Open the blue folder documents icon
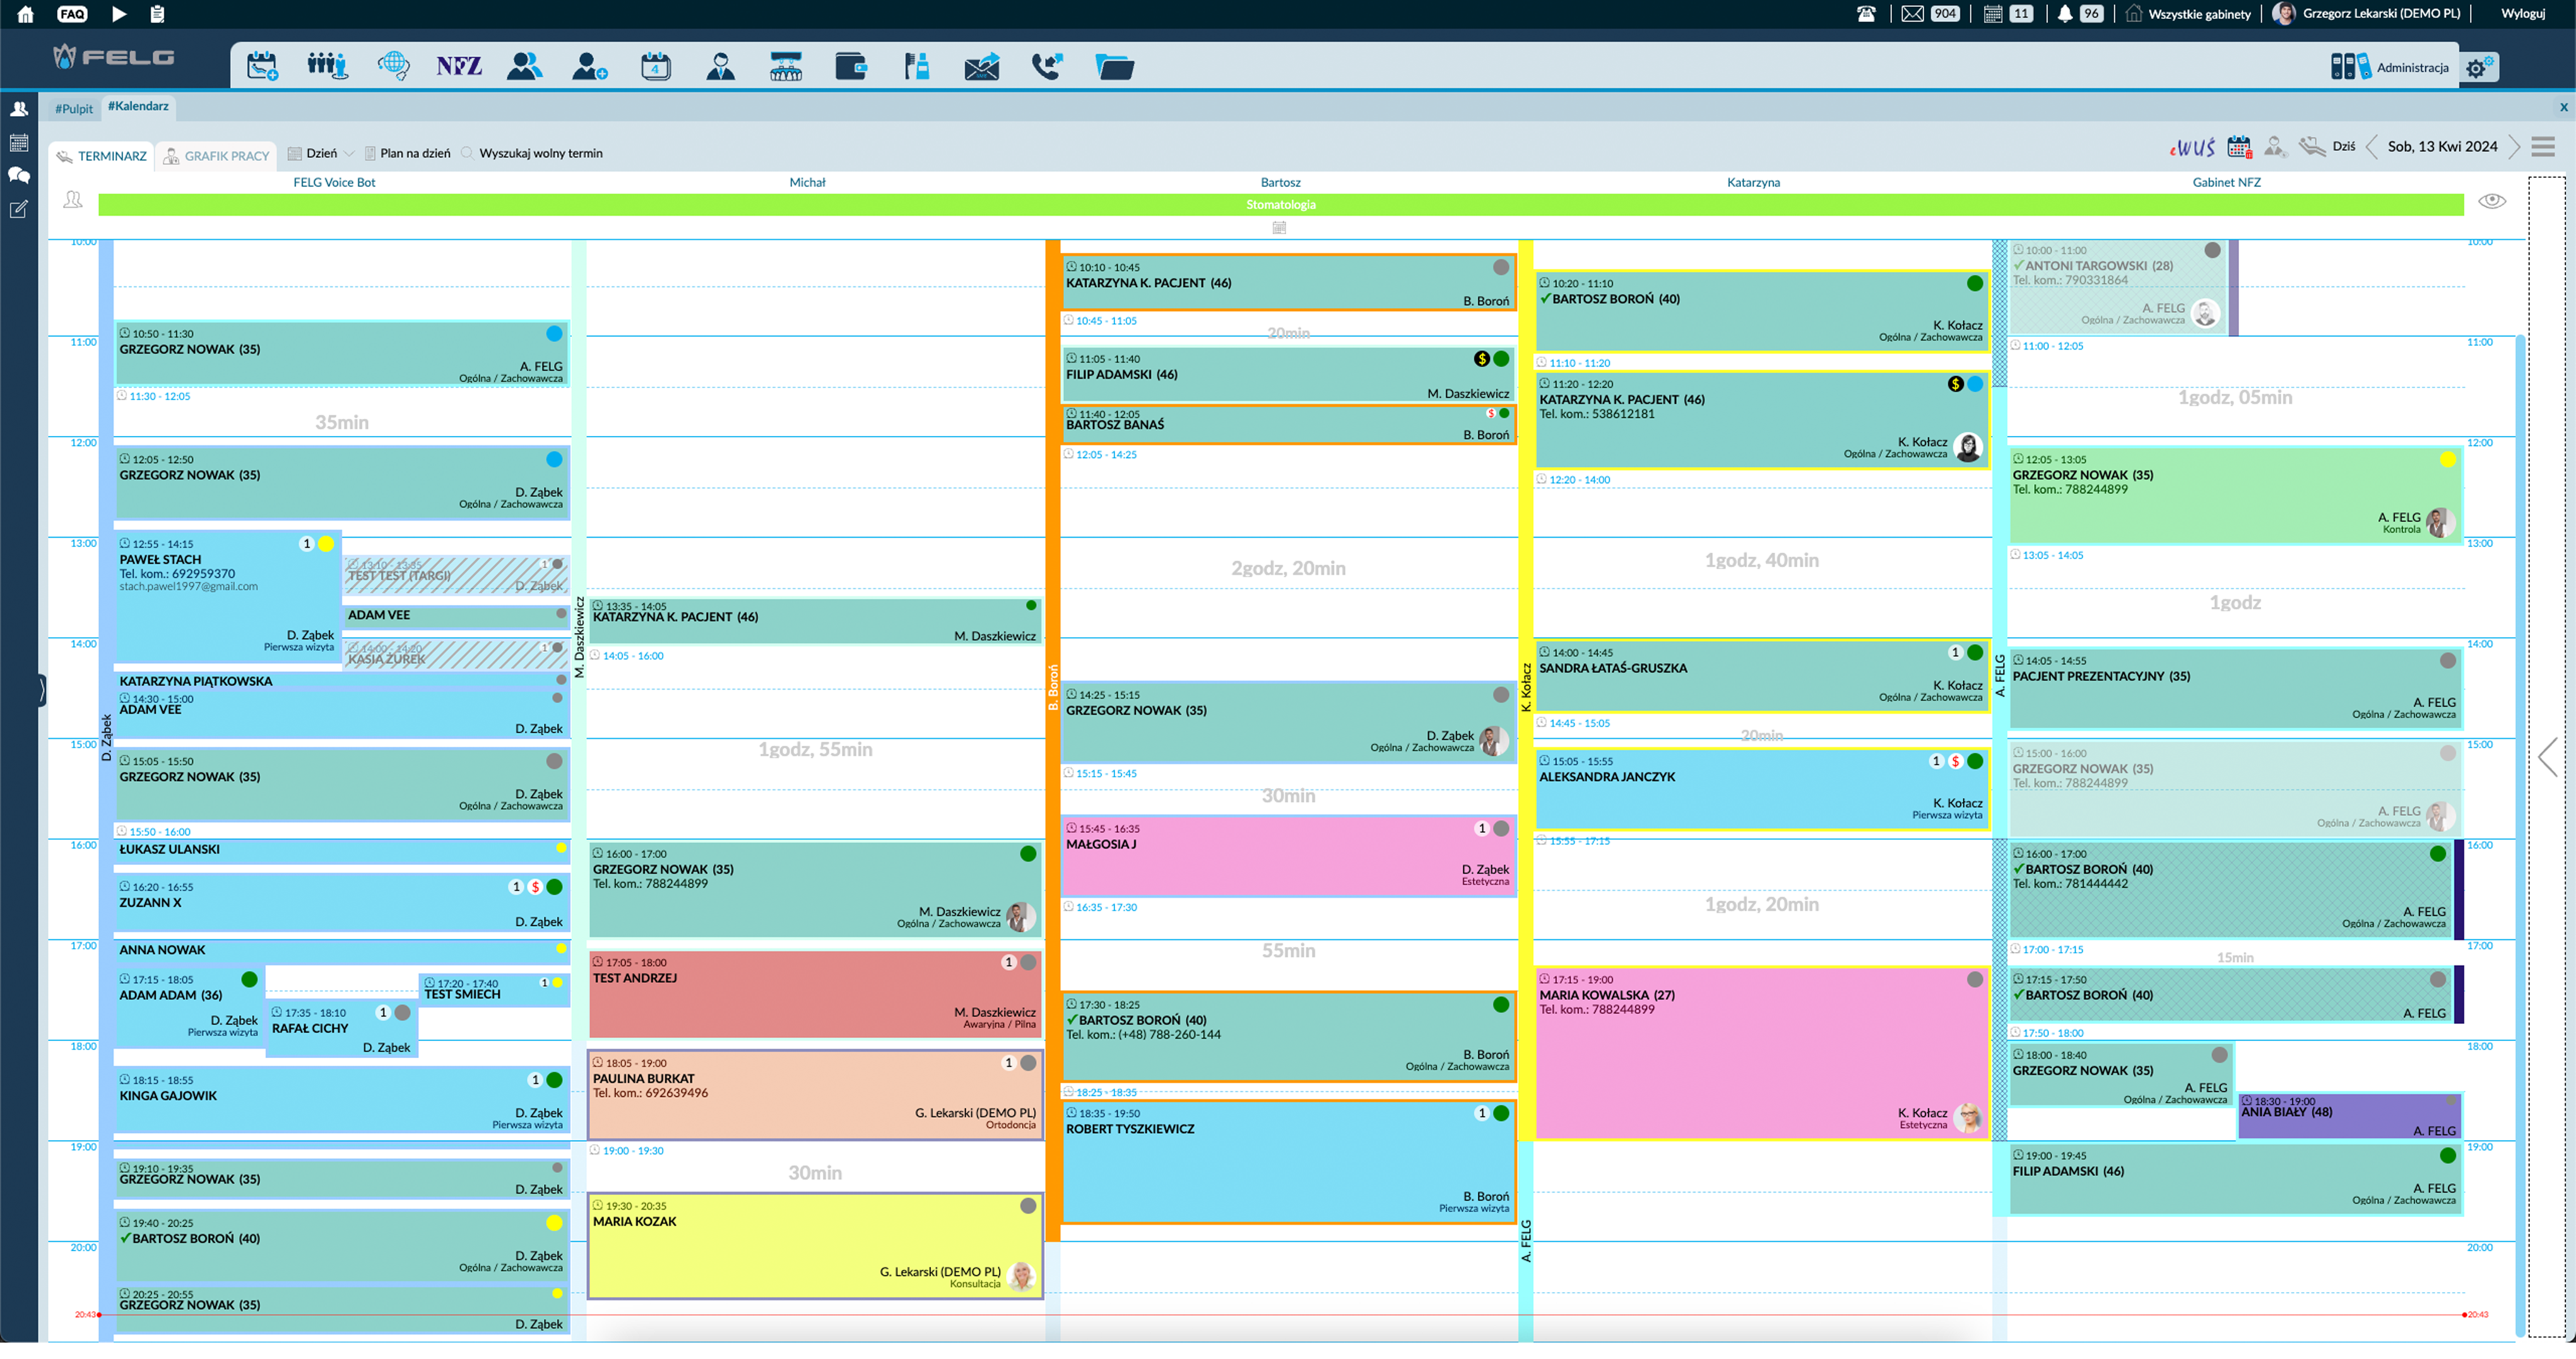Viewport: 2576px width, 1359px height. (x=1113, y=67)
